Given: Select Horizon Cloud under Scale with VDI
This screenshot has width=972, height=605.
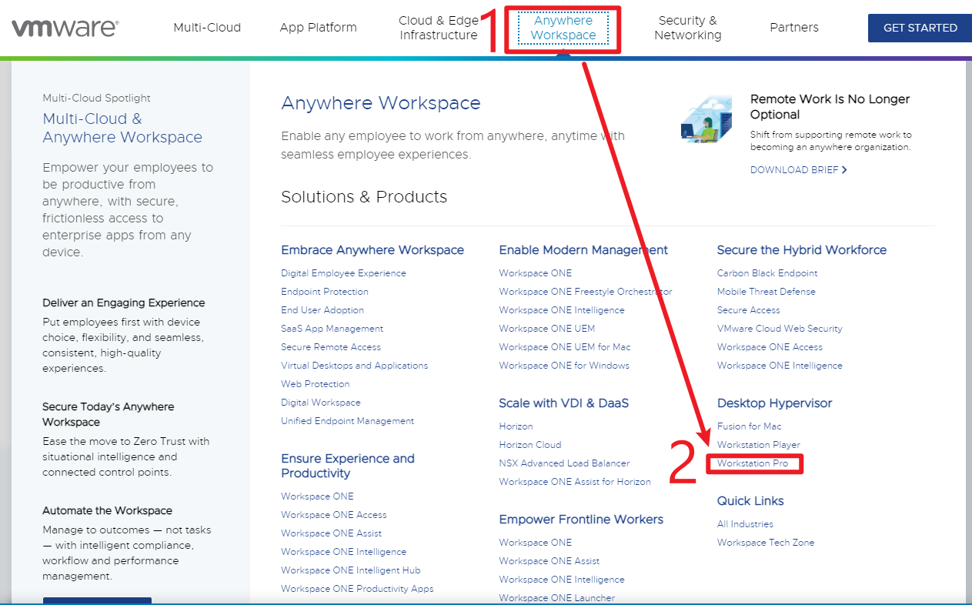Looking at the screenshot, I should click(x=529, y=444).
